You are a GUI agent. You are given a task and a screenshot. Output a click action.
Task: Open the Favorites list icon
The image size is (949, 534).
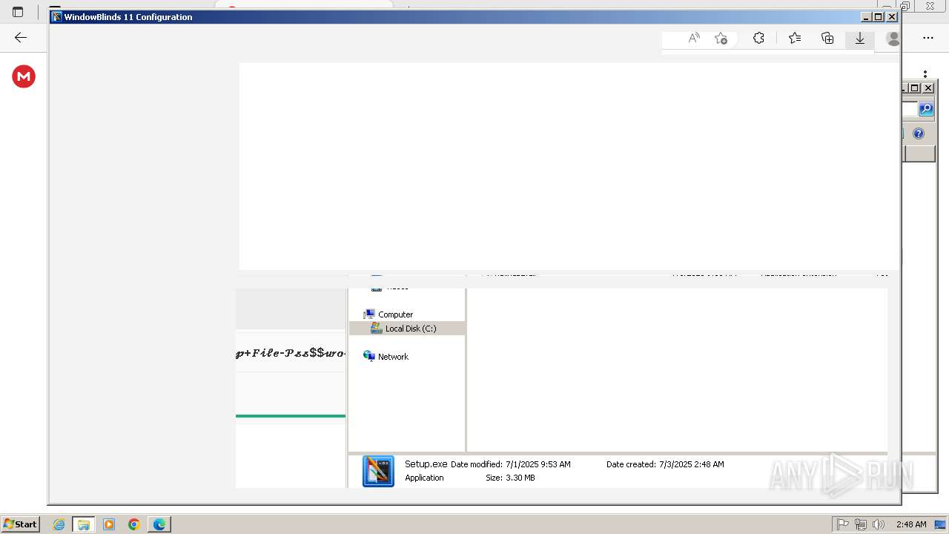pyautogui.click(x=795, y=38)
